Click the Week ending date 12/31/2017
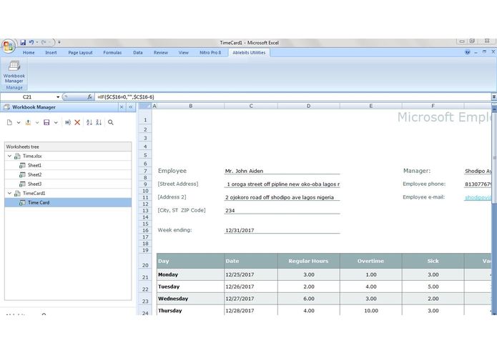 coord(282,230)
